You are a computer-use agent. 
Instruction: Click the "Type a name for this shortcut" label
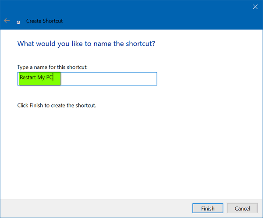click(x=52, y=67)
